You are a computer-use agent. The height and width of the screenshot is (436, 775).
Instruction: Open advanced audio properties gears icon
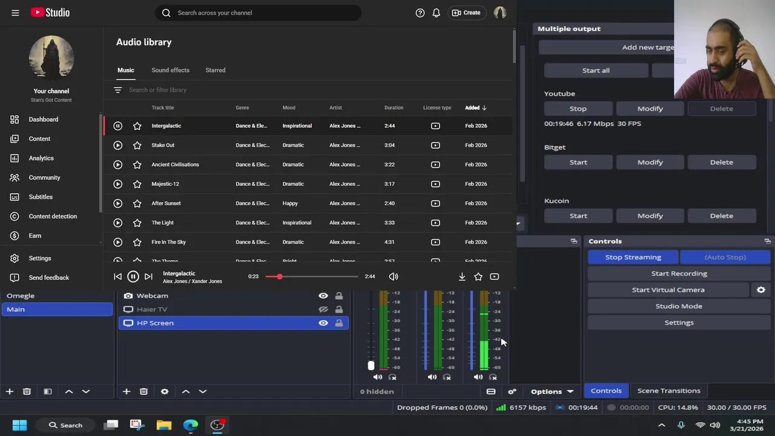click(x=512, y=392)
